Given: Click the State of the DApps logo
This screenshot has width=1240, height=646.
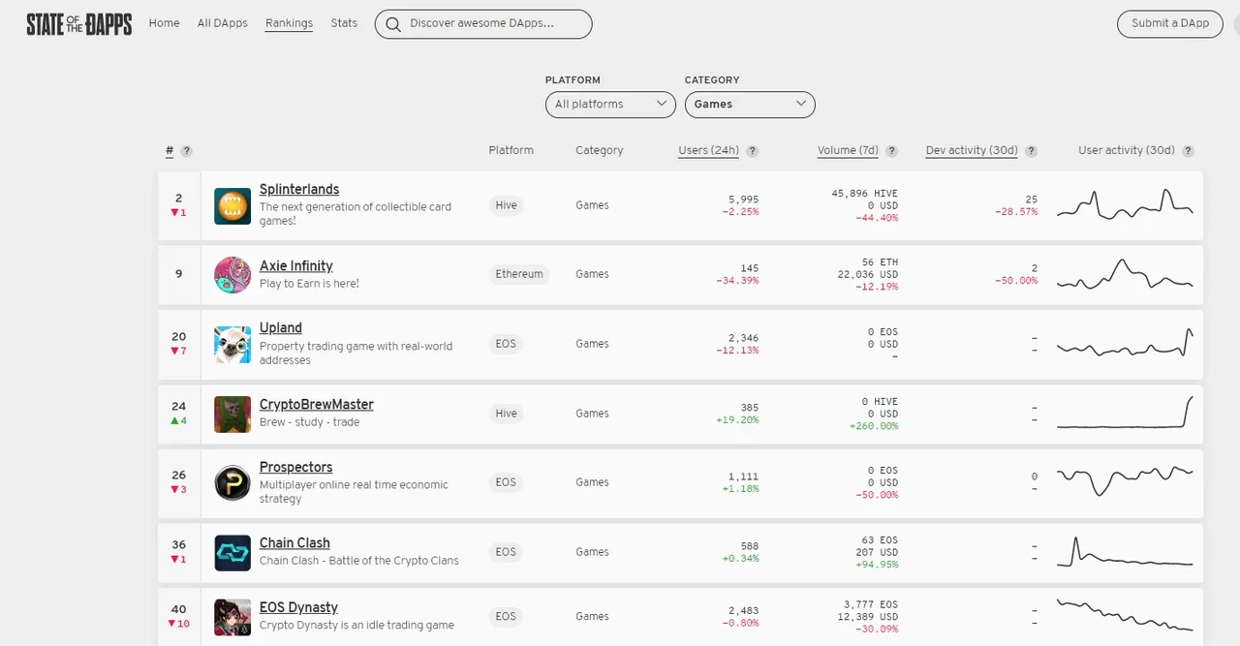Looking at the screenshot, I should point(78,24).
